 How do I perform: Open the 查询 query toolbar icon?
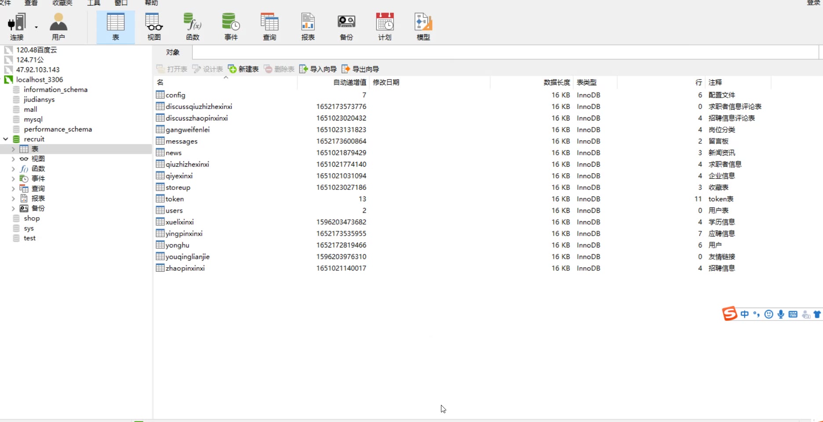coord(269,27)
